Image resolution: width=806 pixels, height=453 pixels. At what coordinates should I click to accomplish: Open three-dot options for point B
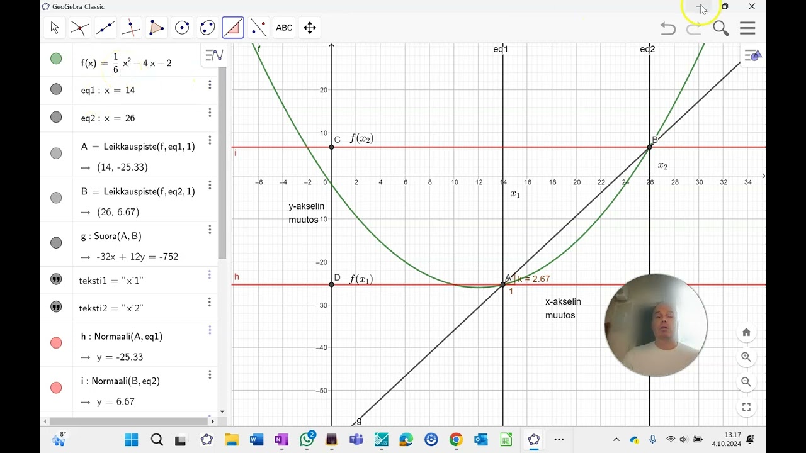[x=210, y=185]
